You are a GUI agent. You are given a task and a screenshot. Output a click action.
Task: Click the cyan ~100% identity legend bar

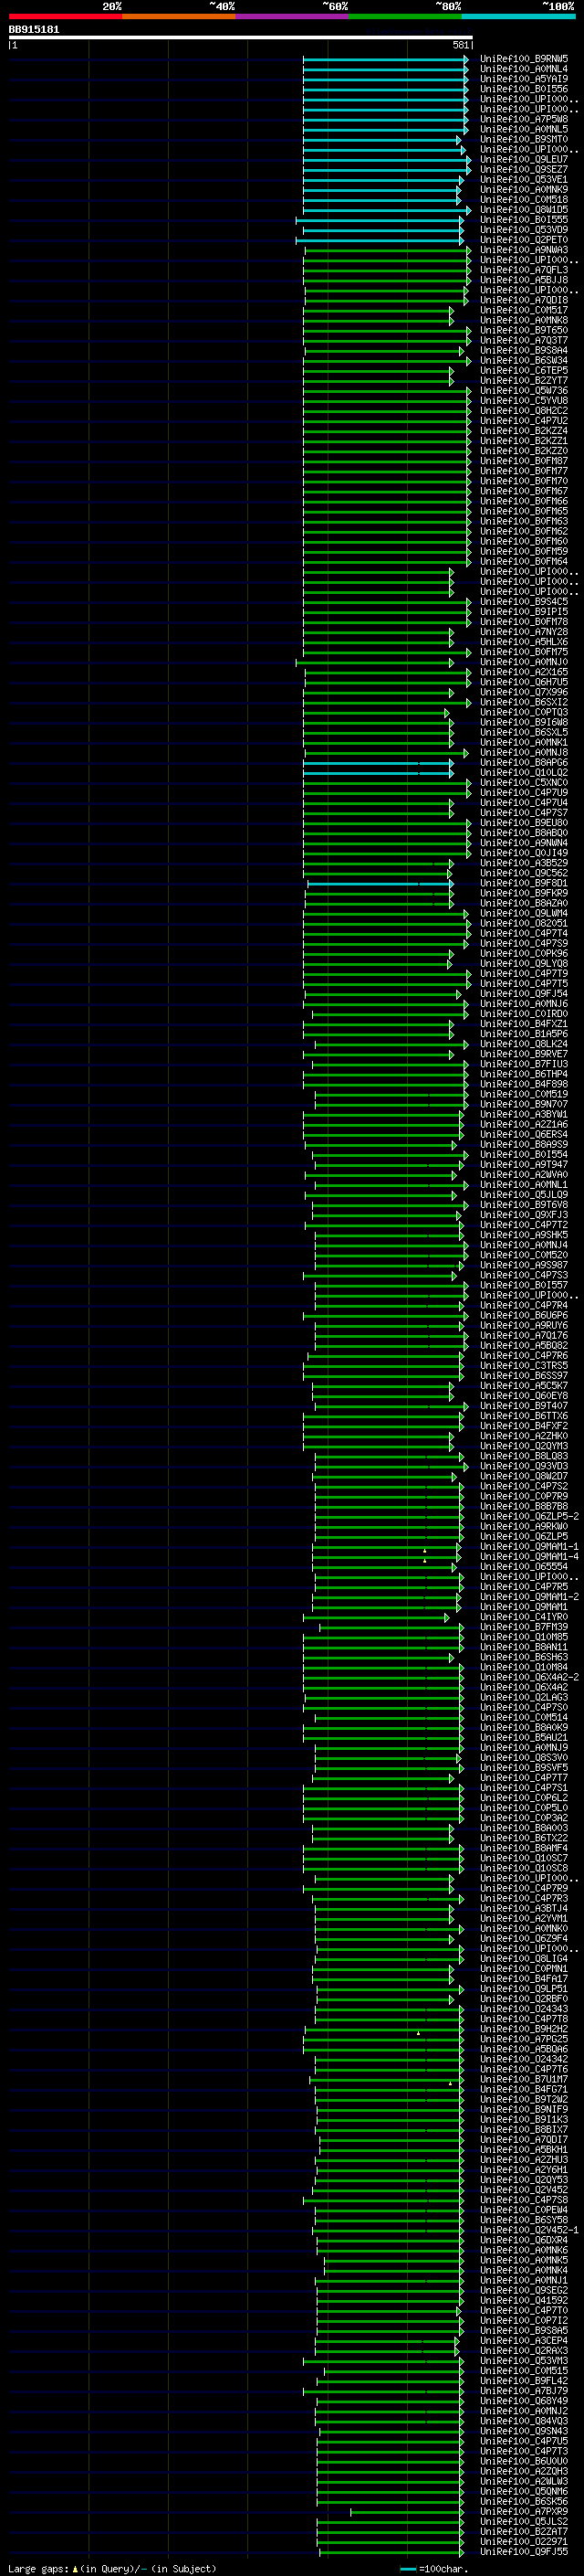point(519,17)
